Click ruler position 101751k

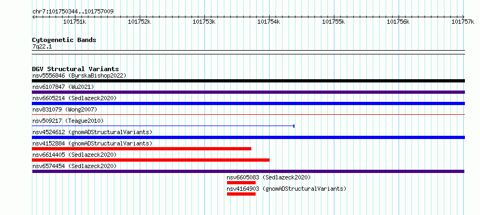(74, 22)
